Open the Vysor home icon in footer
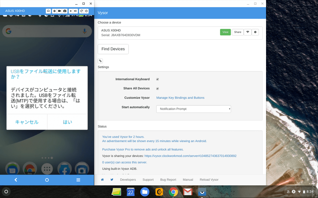318x198 pixels. [102, 180]
